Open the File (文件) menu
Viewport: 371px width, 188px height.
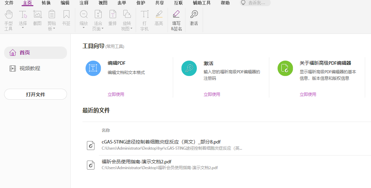pyautogui.click(x=9, y=3)
